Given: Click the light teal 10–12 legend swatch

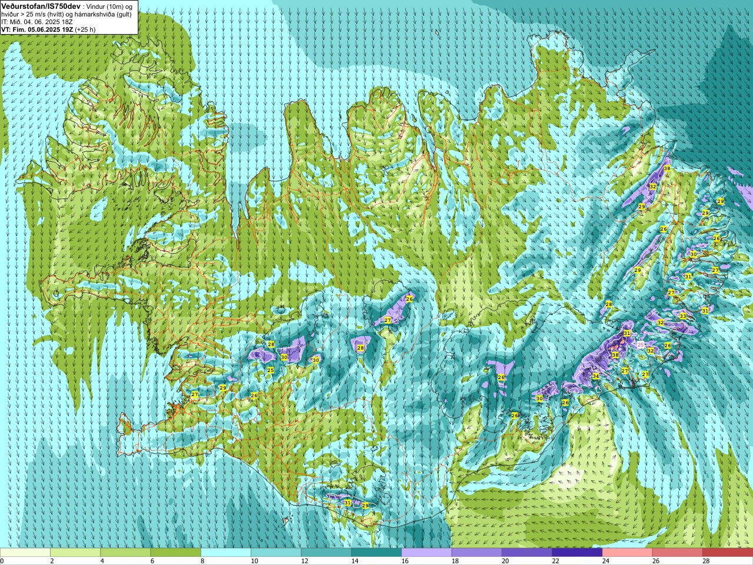Looking at the screenshot, I should (276, 553).
